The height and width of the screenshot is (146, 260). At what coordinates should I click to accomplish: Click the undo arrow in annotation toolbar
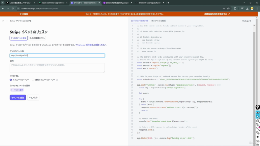pyautogui.click(x=258, y=141)
